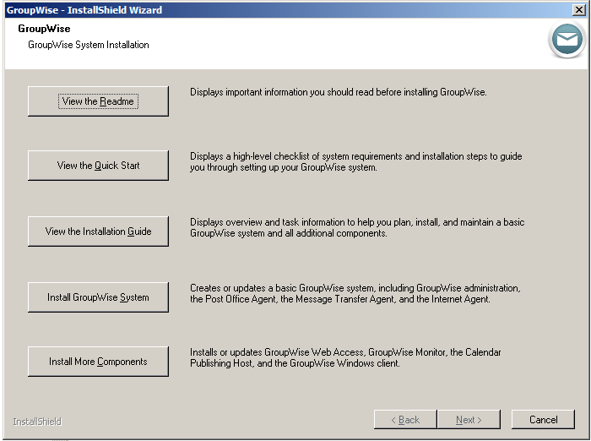Close the InstallShield Wizard window
Viewport: 591px width, 441px height.
click(x=578, y=10)
